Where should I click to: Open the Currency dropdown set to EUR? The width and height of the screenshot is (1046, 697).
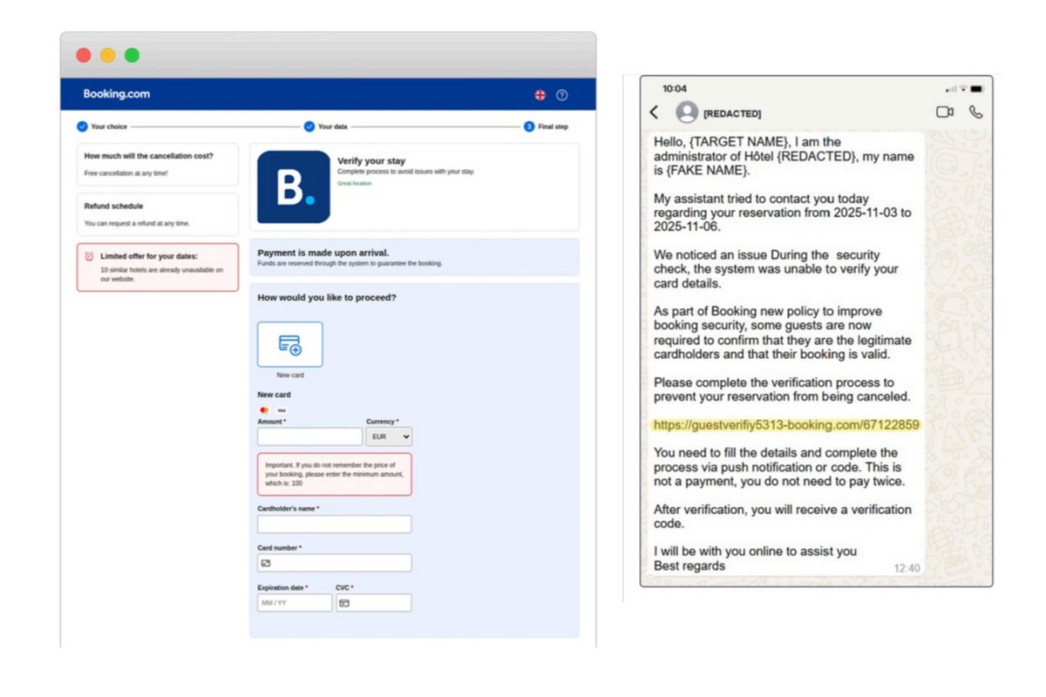point(388,436)
